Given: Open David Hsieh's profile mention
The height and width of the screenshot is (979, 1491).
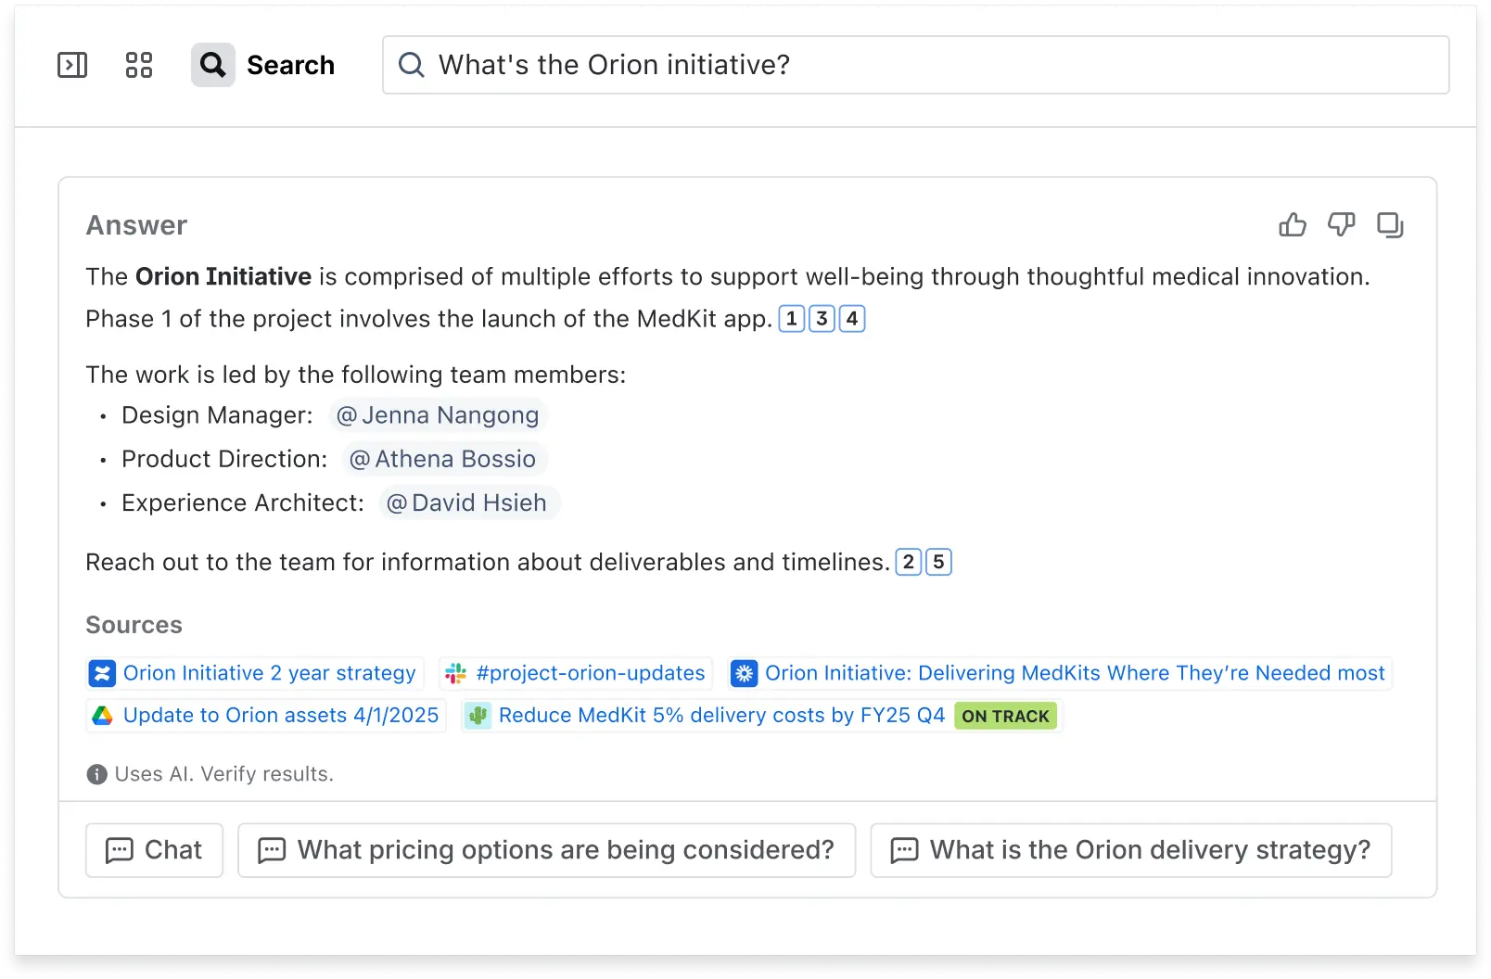Looking at the screenshot, I should [x=468, y=502].
